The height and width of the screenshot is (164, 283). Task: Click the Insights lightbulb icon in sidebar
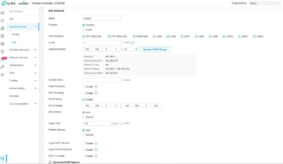coord(2,51)
